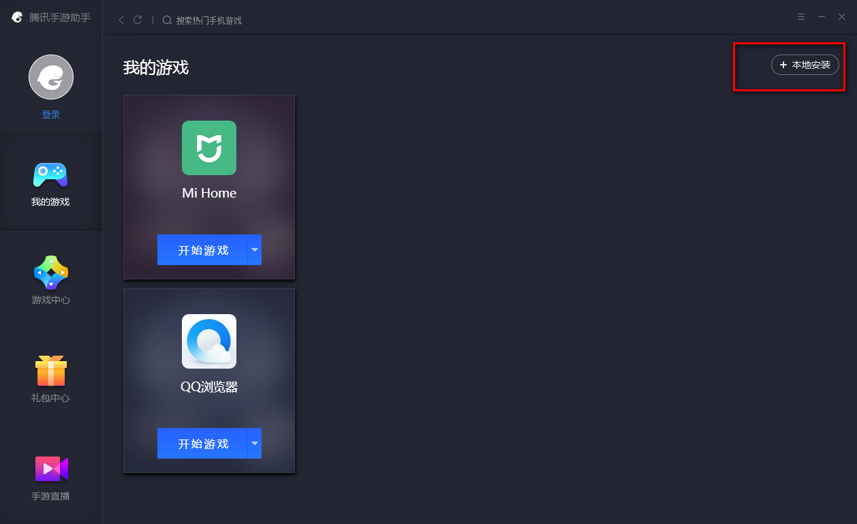The height and width of the screenshot is (524, 857).
Task: Go back with the back arrow
Action: [x=121, y=20]
